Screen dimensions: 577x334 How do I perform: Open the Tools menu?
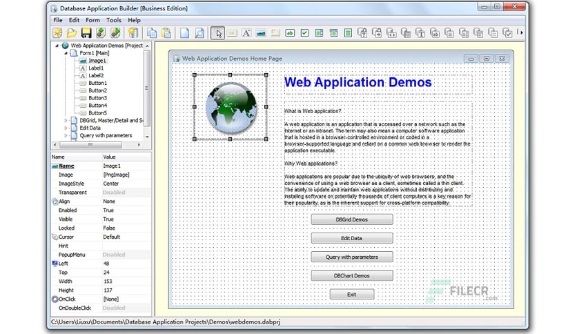click(114, 20)
